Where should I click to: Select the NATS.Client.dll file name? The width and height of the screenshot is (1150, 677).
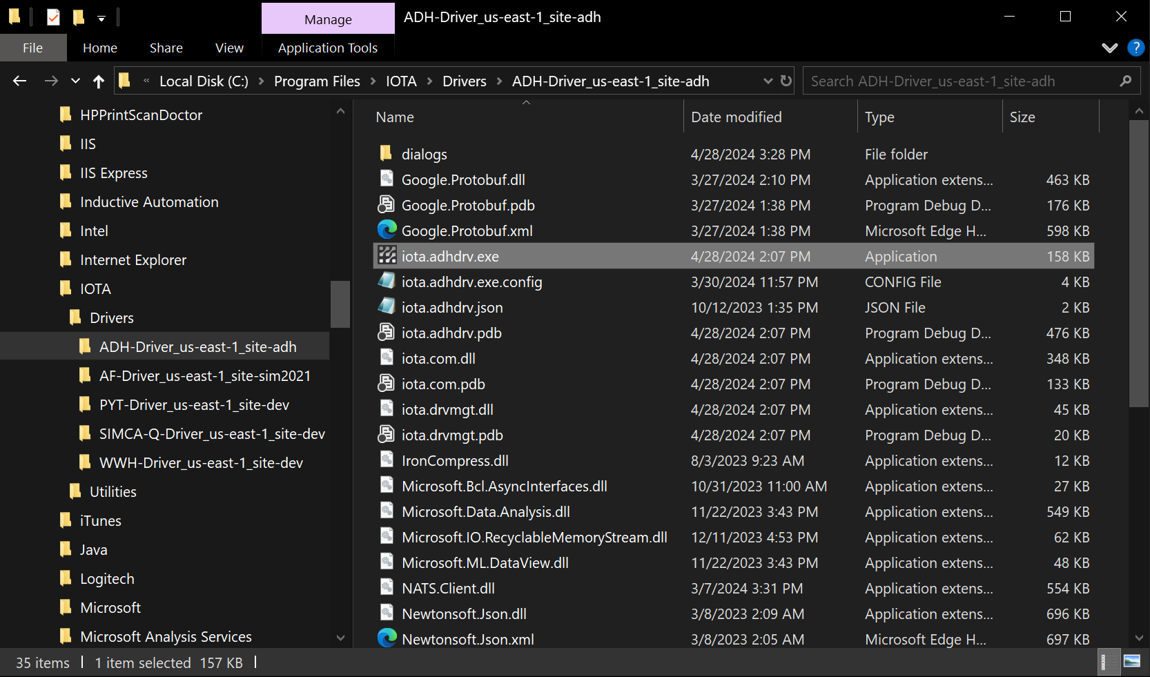448,588
